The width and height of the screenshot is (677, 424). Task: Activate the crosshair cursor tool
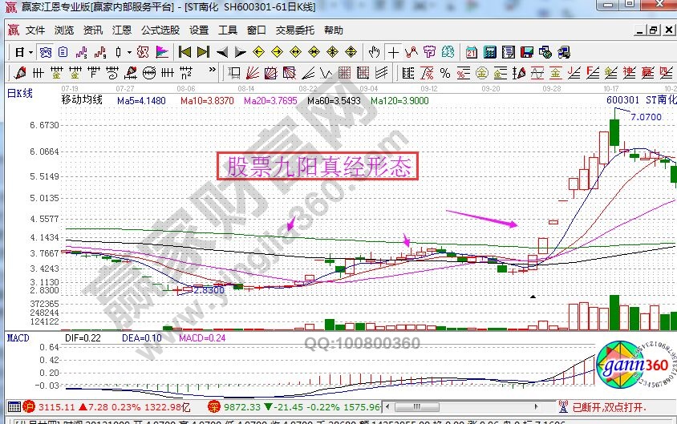pos(393,52)
